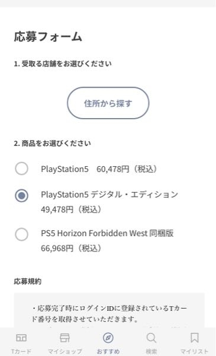Image resolution: width=216 pixels, height=356 pixels.
Task: Click the 49,478円（税込）price text
Action: [x=71, y=209]
